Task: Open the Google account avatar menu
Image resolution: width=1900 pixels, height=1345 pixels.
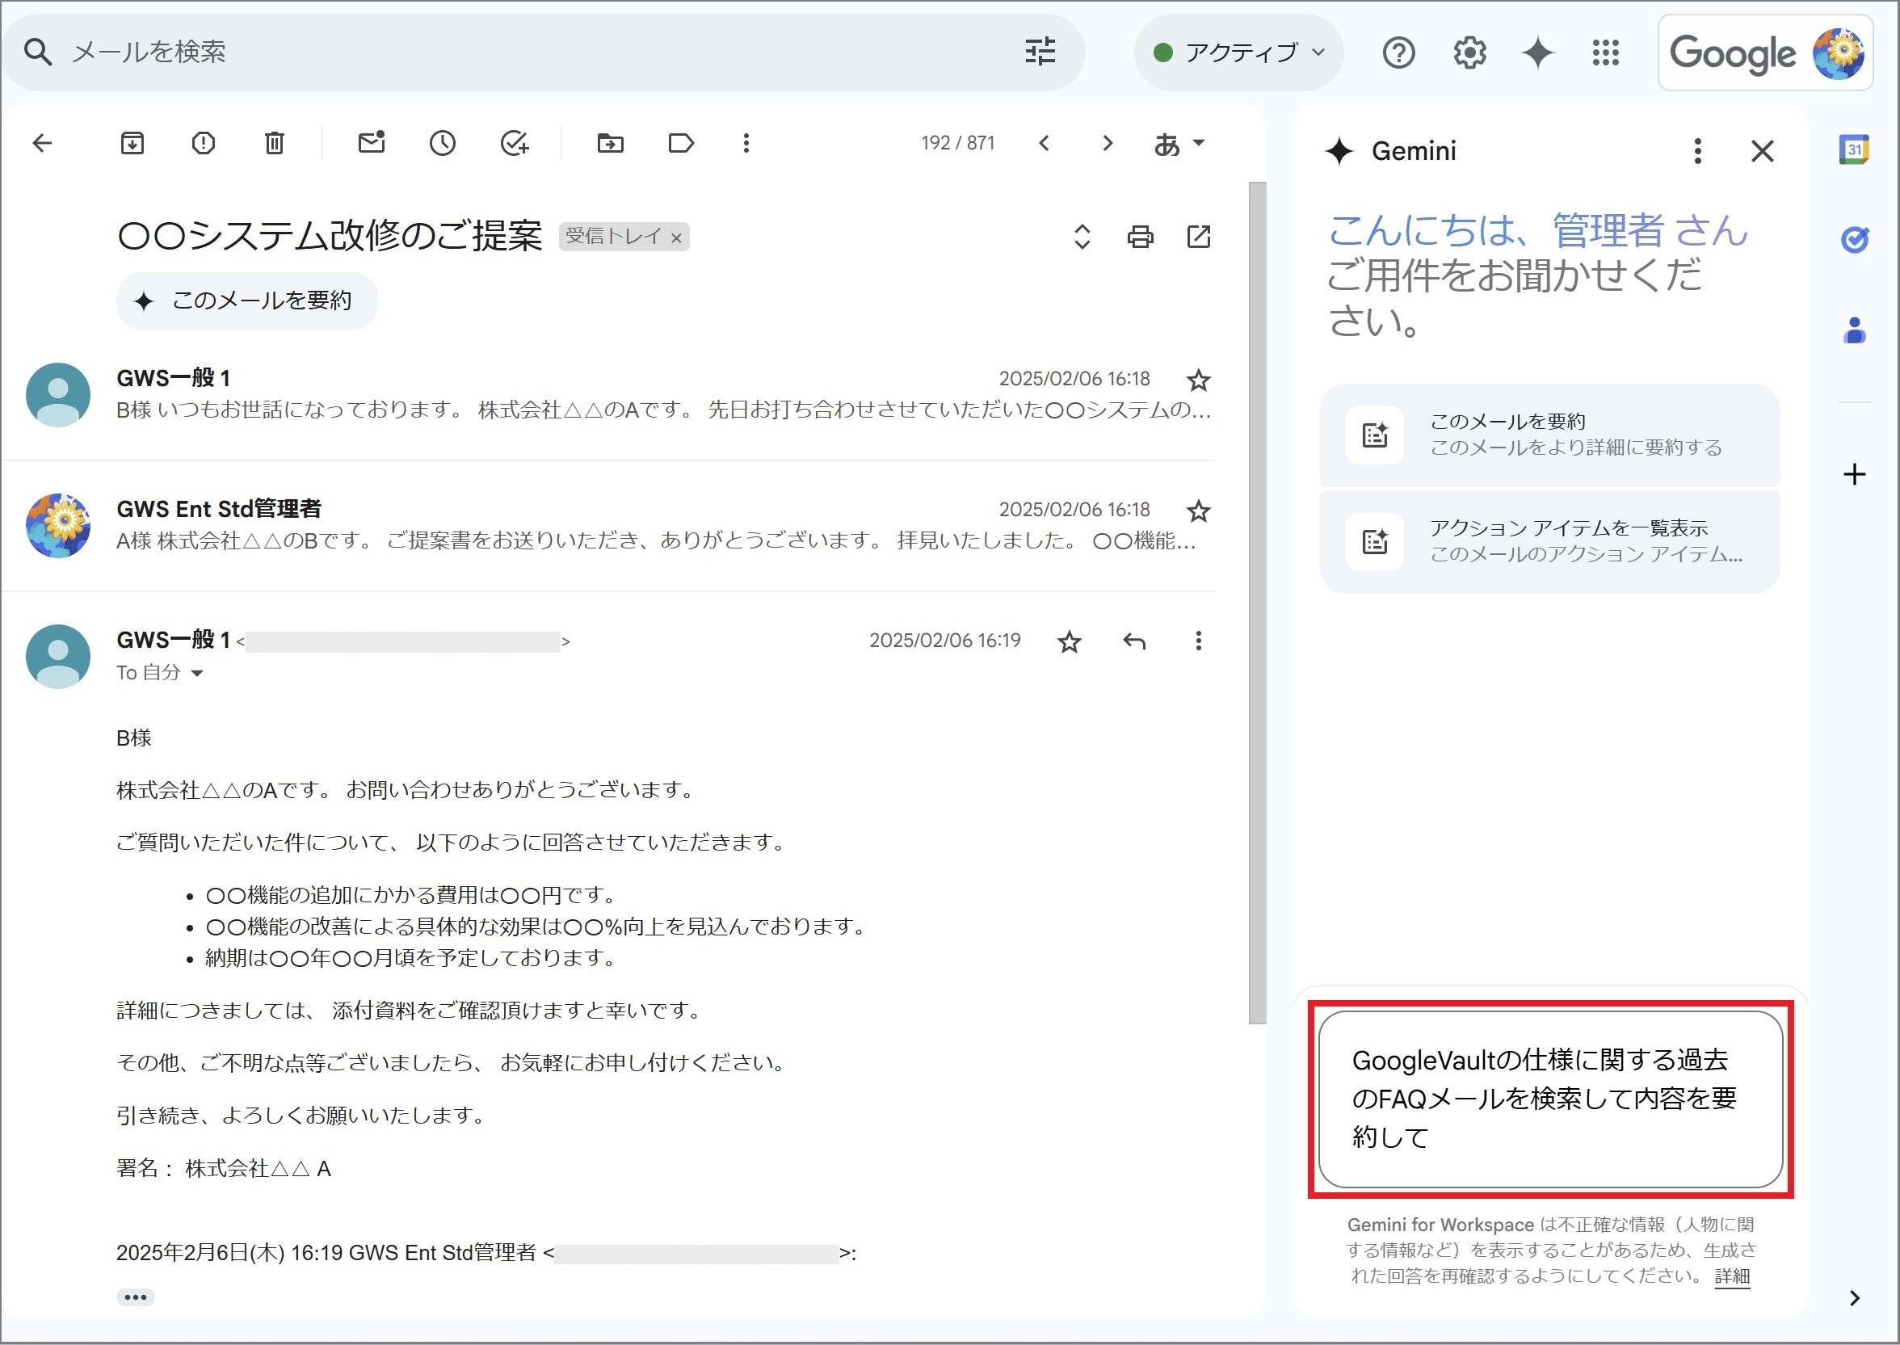Action: pyautogui.click(x=1839, y=54)
